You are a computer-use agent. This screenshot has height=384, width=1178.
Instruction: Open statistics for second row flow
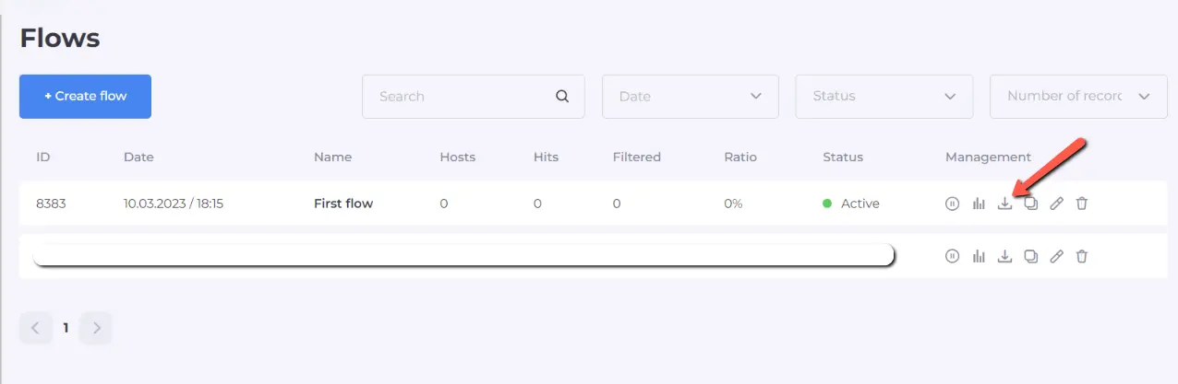coord(979,256)
